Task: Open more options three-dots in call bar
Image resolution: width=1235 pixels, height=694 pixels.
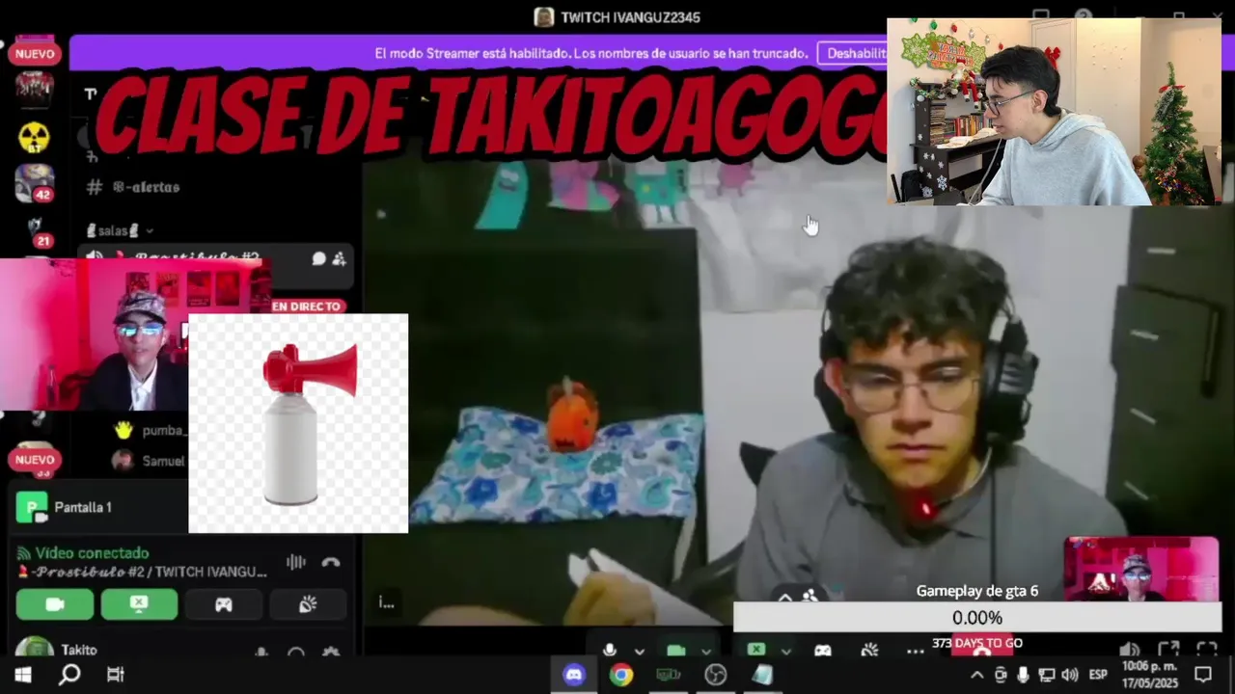Action: tap(915, 651)
